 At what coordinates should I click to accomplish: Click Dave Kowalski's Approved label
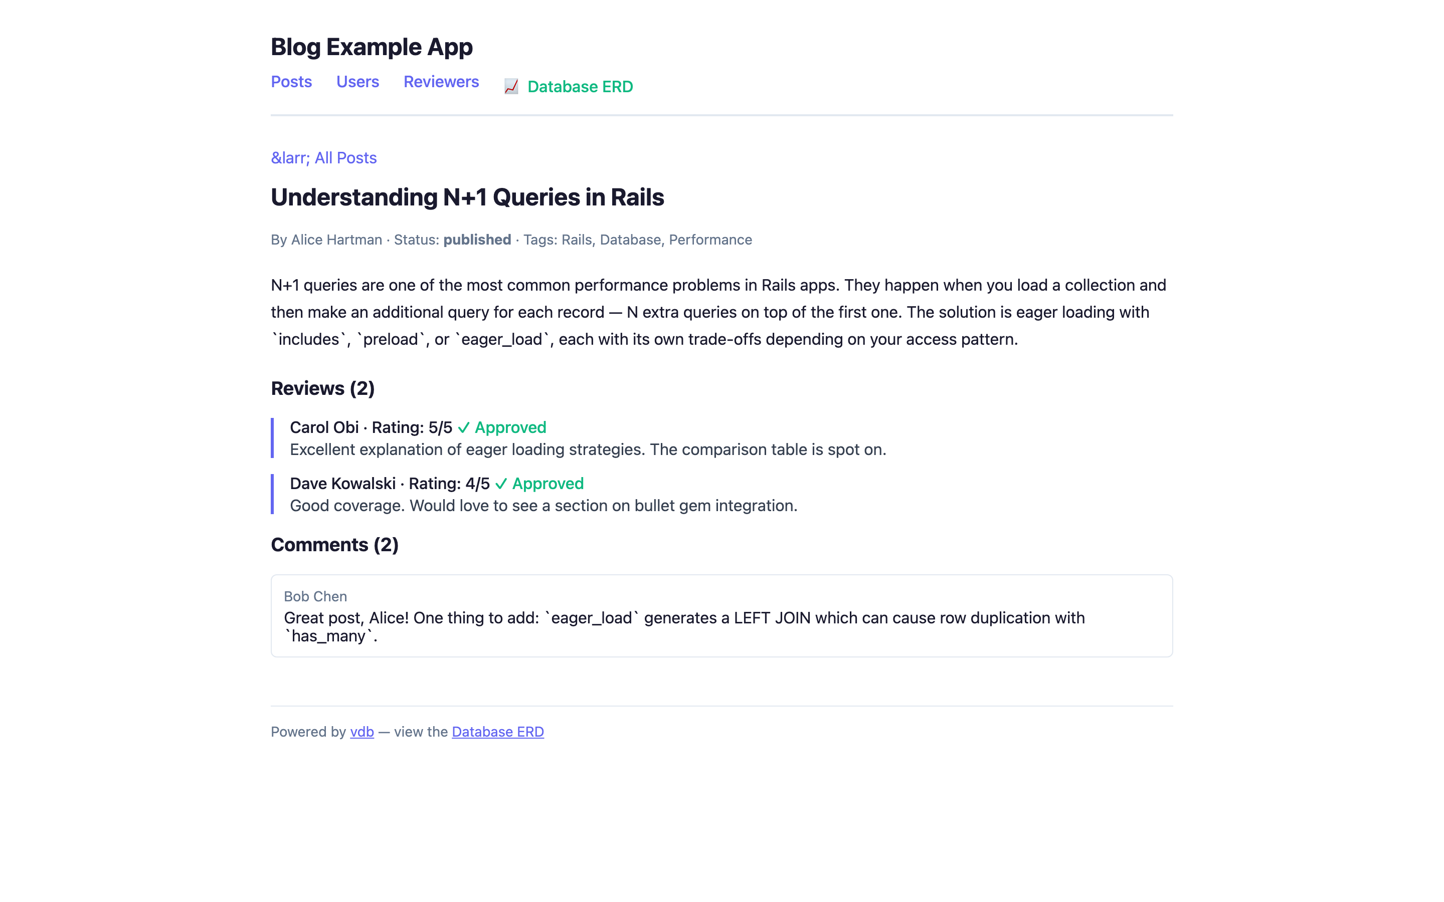(x=548, y=484)
